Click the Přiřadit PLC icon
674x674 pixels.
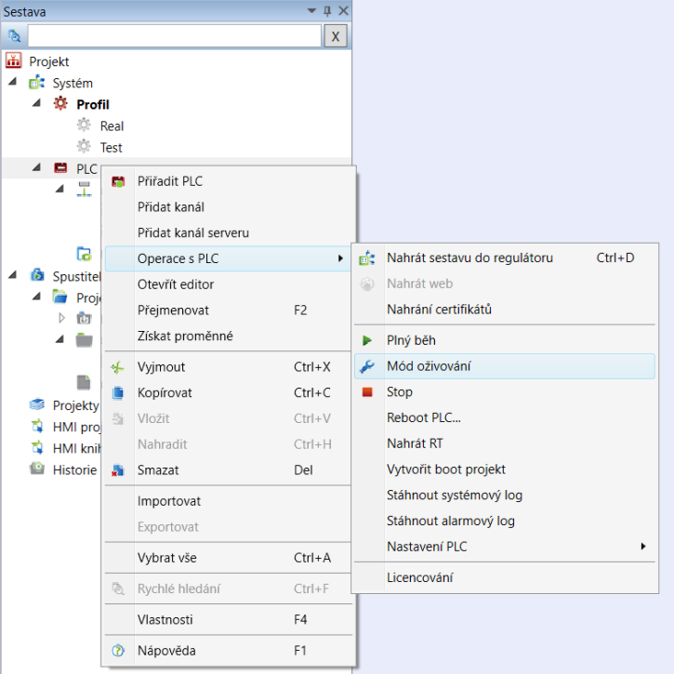point(118,181)
